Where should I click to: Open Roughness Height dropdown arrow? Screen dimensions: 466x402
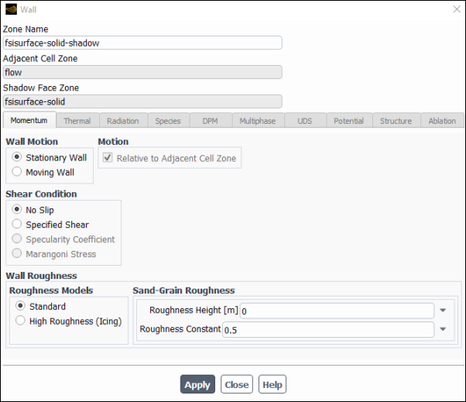point(443,311)
